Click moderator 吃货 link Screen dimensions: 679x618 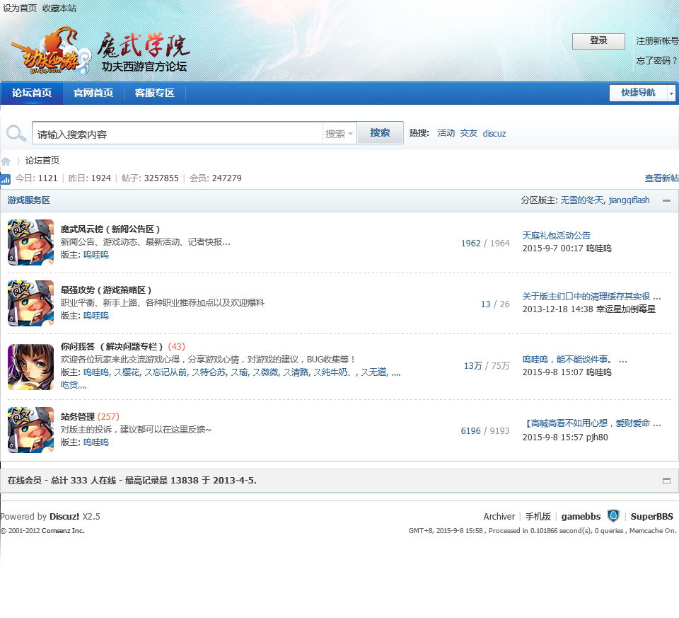(x=73, y=385)
